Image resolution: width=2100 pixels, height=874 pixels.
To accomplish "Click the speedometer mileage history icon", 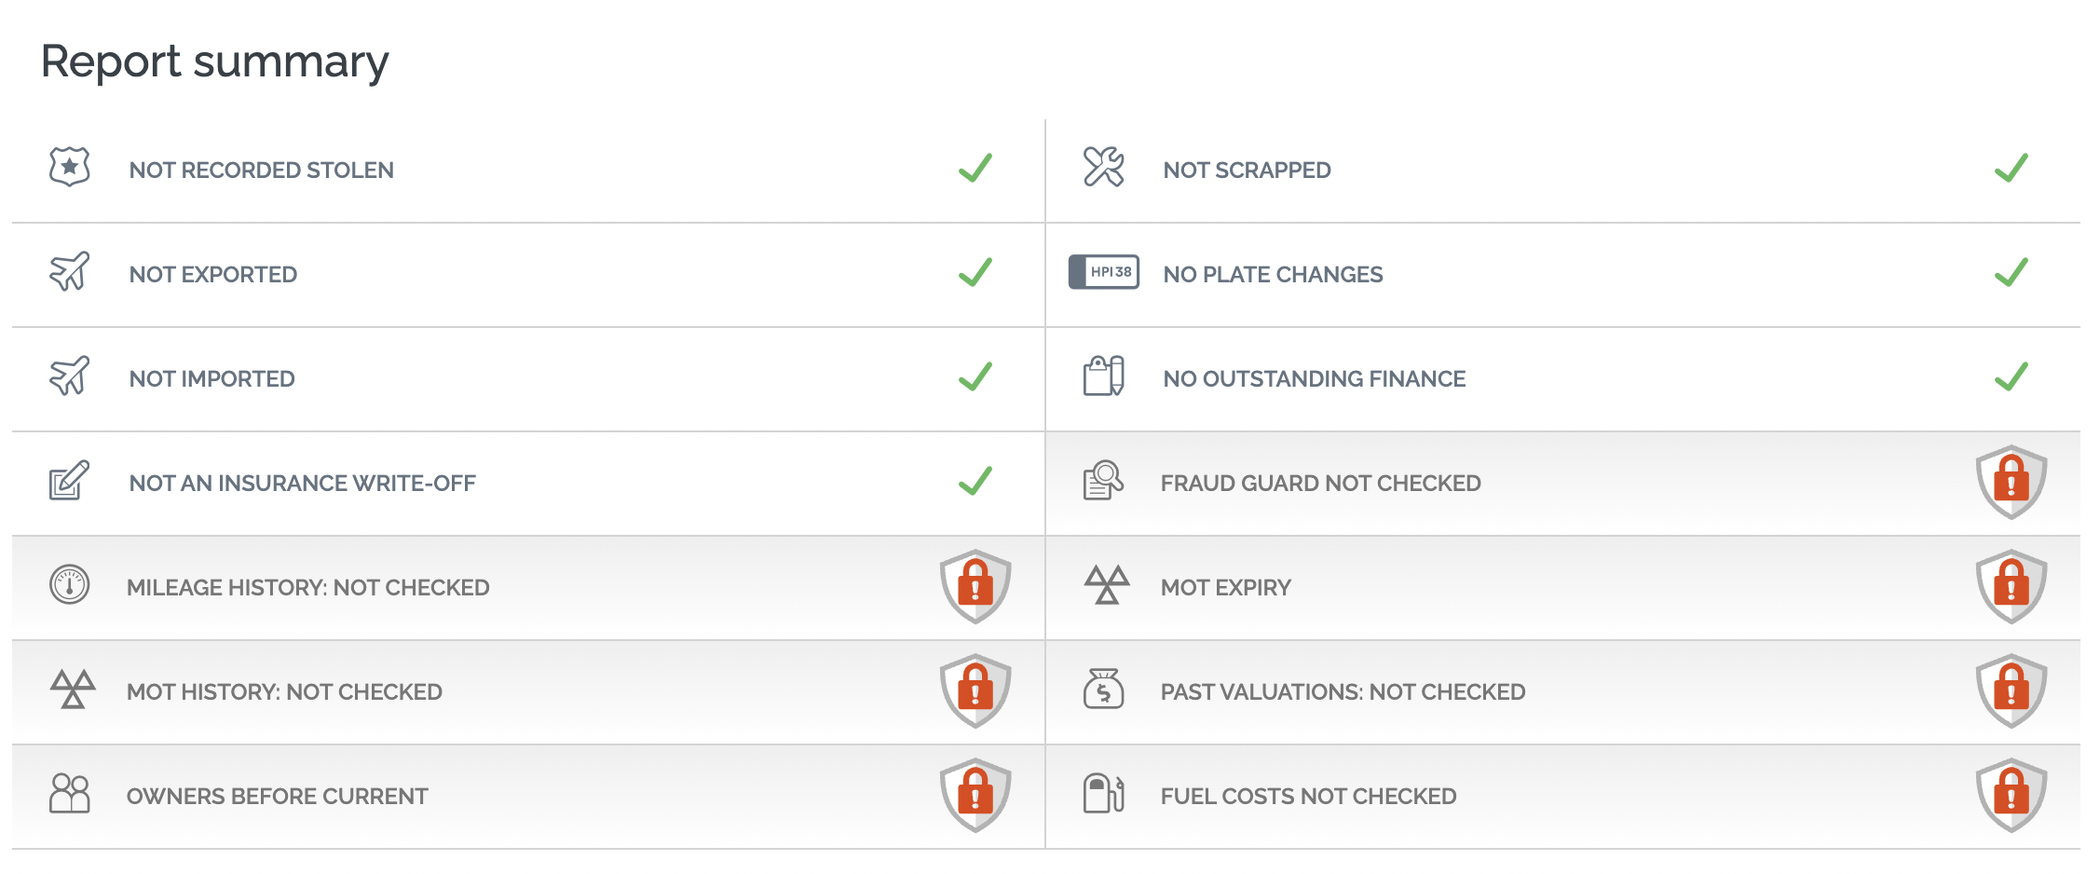I will coord(69,584).
